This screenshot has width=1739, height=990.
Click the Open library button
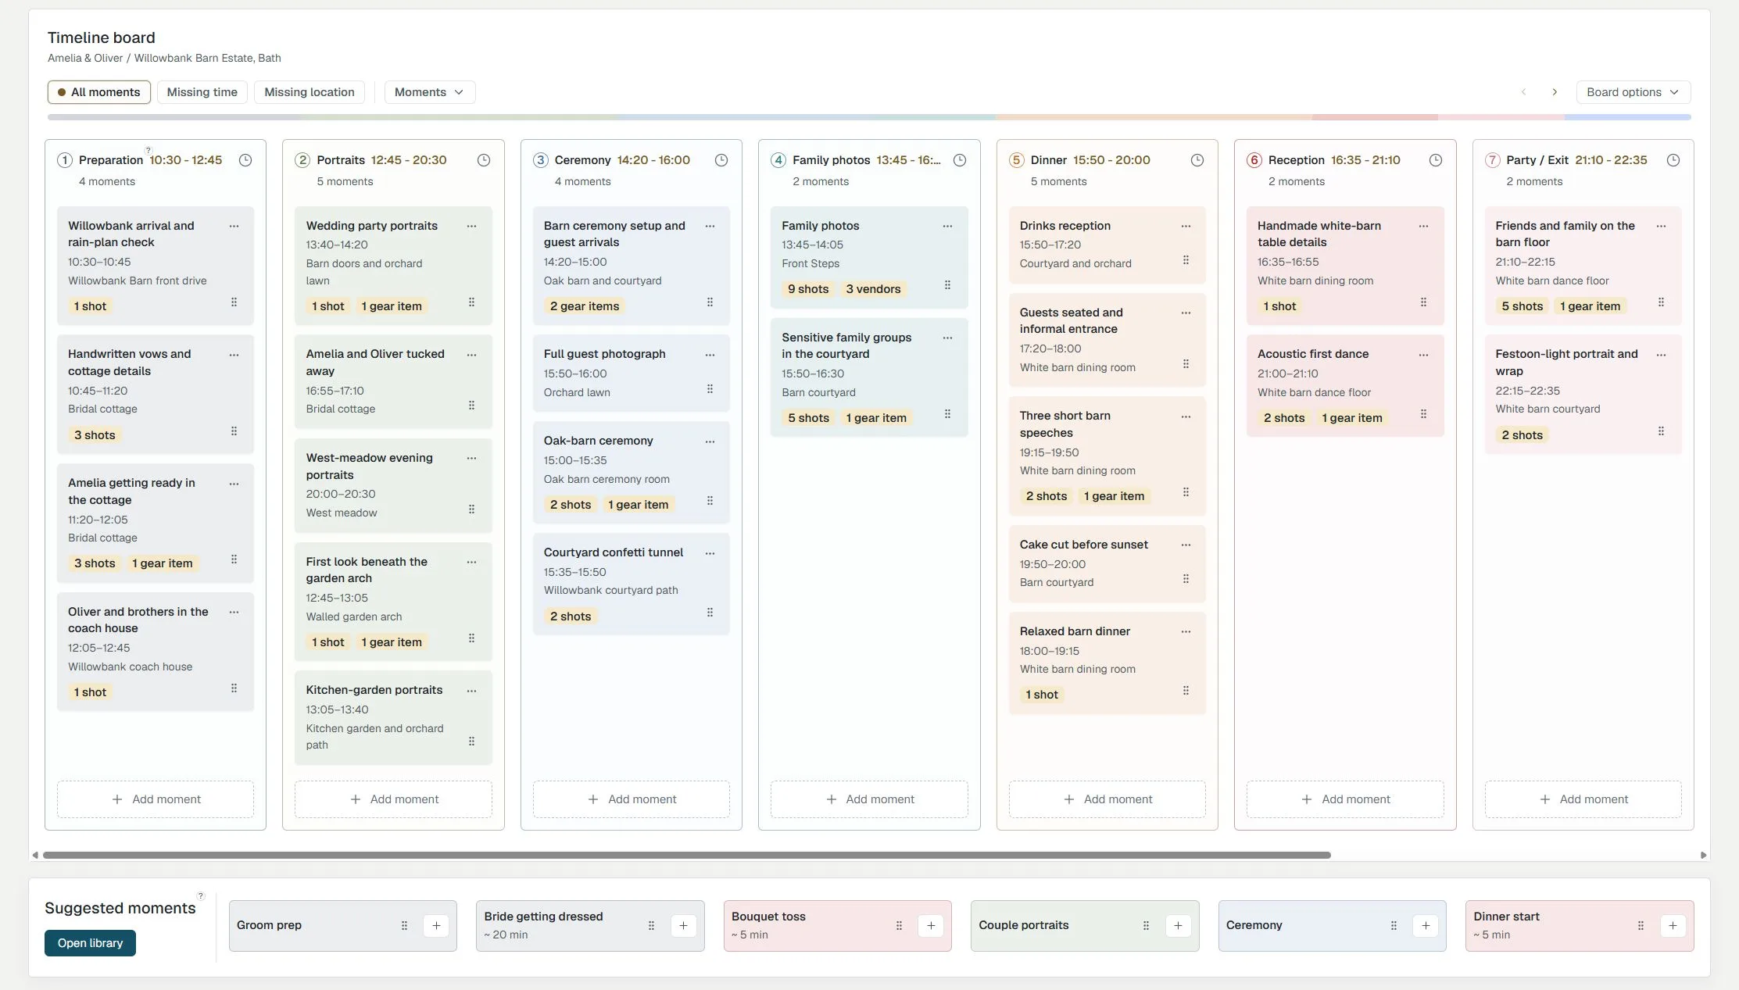coord(90,943)
